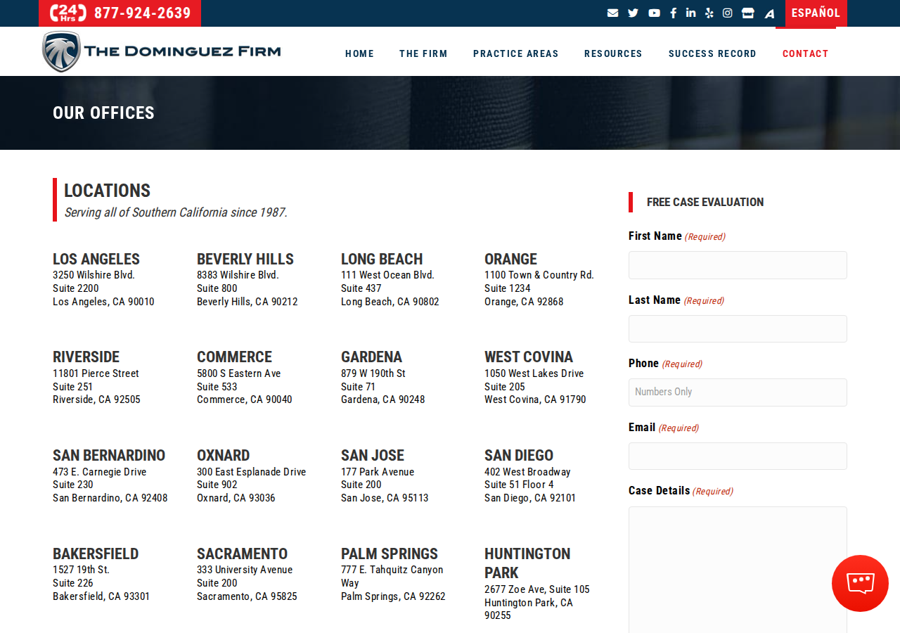Image resolution: width=900 pixels, height=633 pixels.
Task: Click the FREE CASE EVALUATION heading
Action: (x=705, y=202)
